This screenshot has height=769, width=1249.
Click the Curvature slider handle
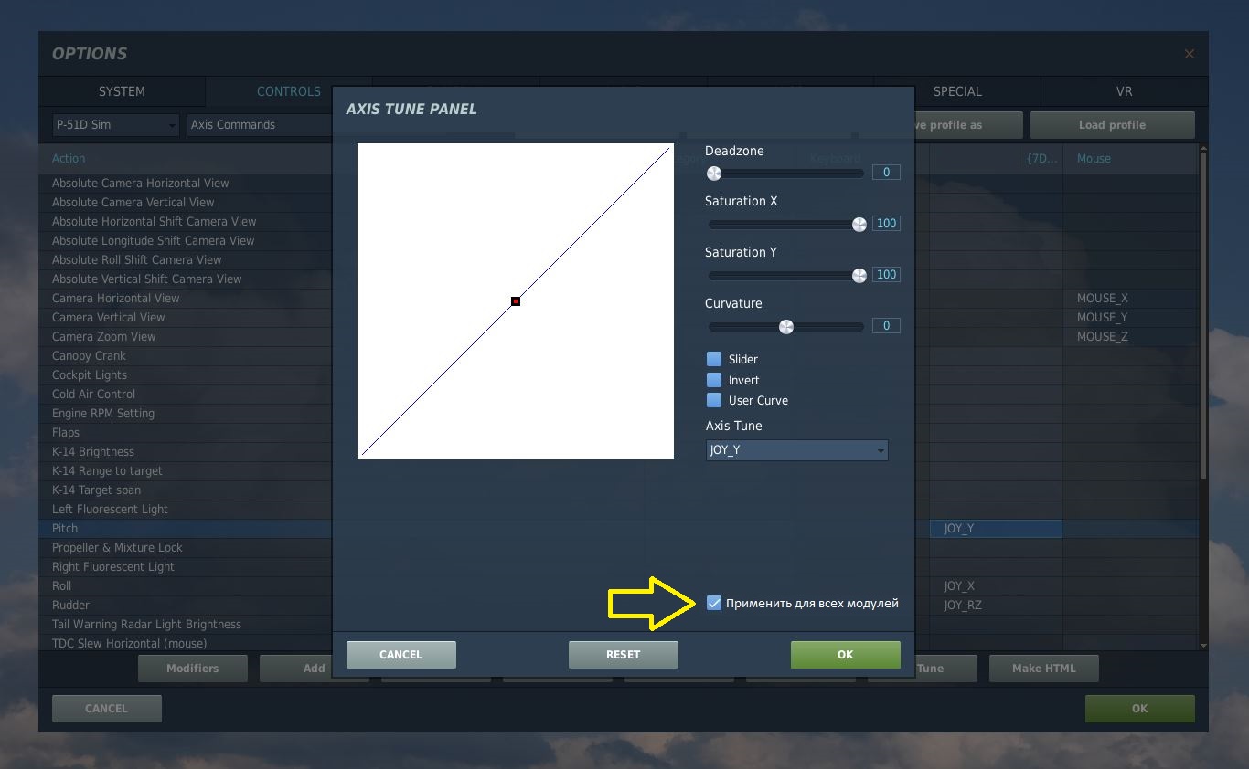click(785, 326)
